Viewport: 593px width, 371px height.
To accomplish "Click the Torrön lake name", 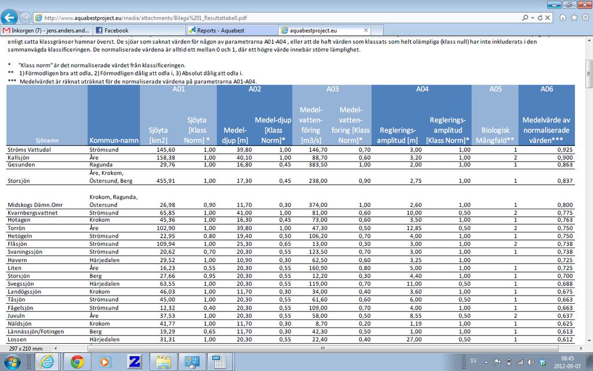I will [16, 228].
